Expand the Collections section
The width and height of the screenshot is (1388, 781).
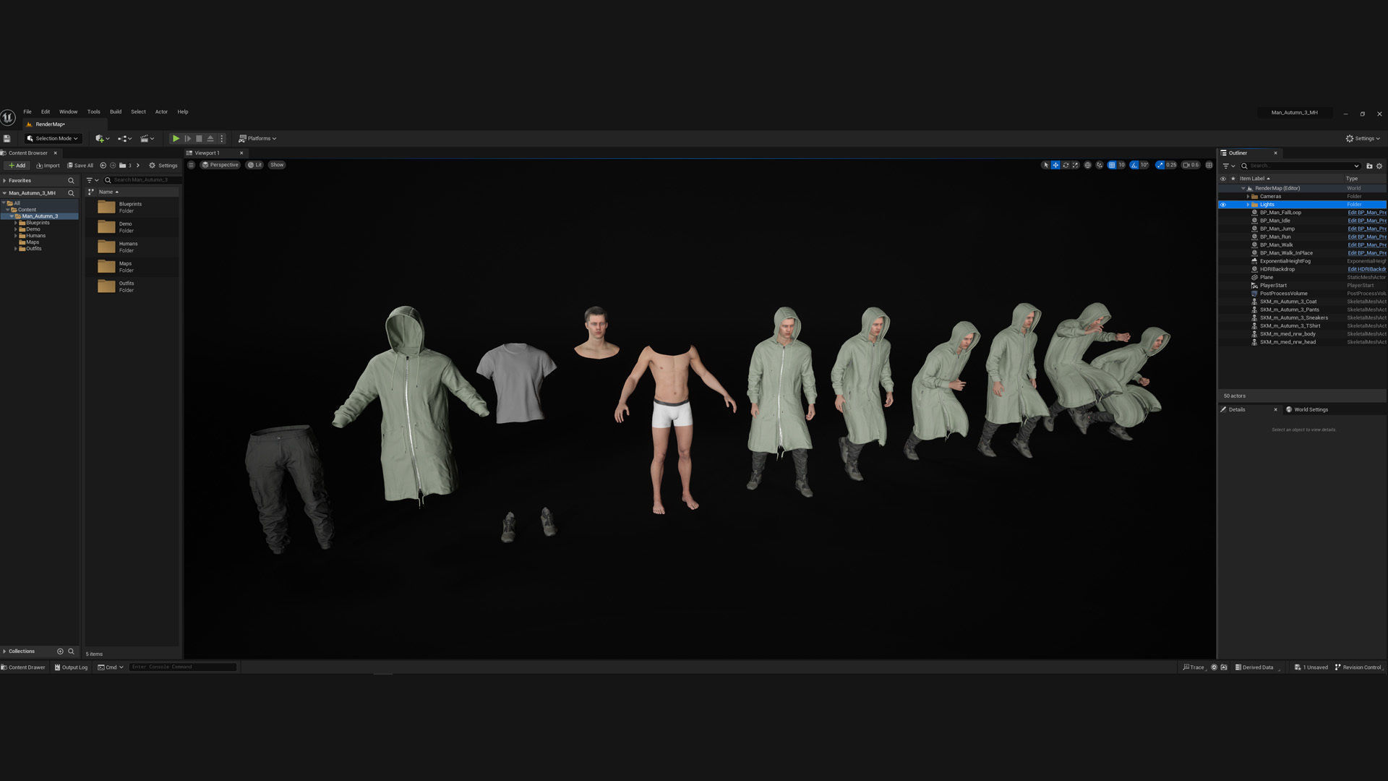tap(4, 652)
